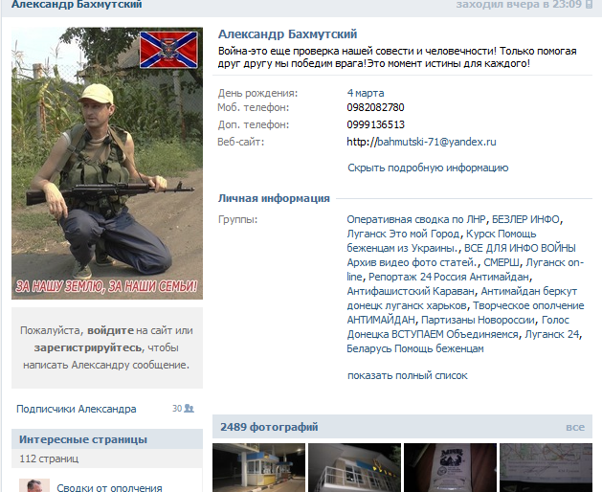Click войдите to log in
The image size is (602, 492).
click(111, 330)
